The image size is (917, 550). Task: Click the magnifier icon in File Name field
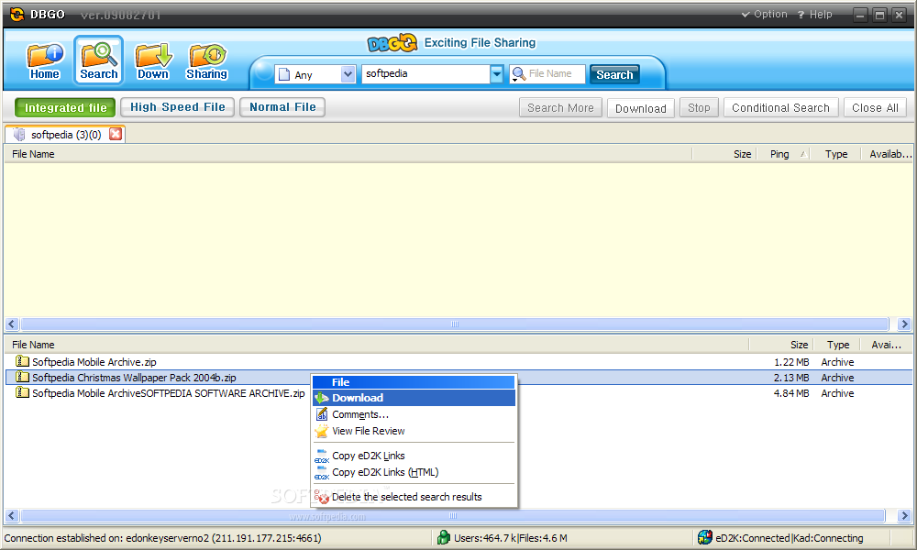click(x=519, y=74)
